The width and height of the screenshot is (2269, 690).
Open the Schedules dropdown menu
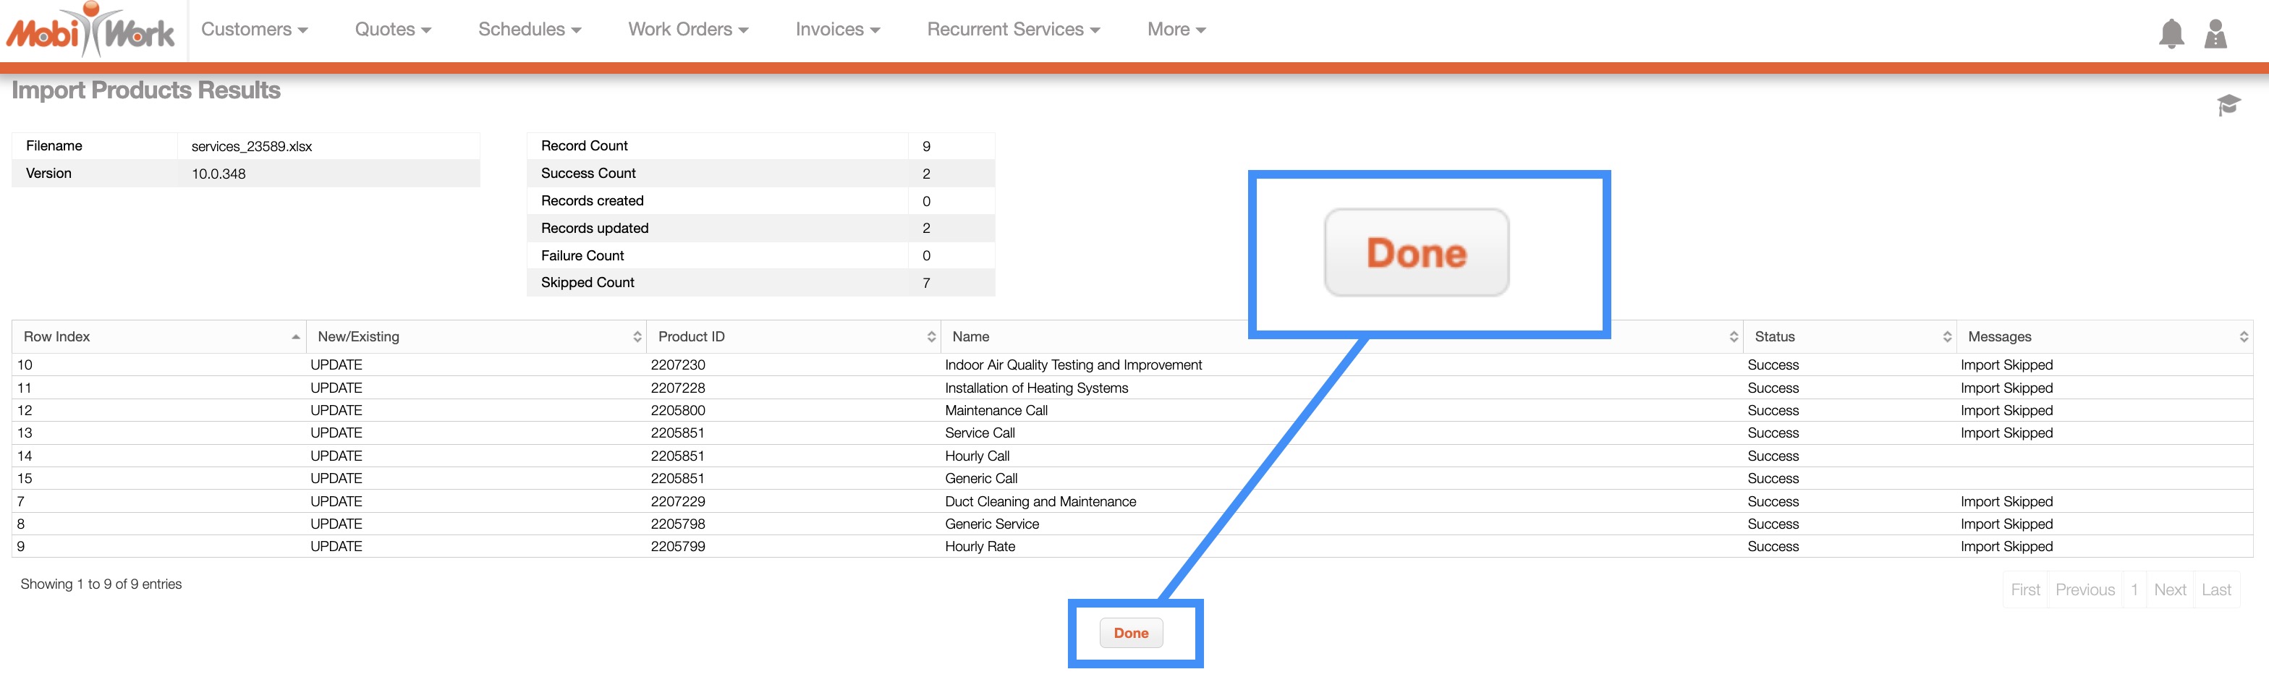pos(530,30)
